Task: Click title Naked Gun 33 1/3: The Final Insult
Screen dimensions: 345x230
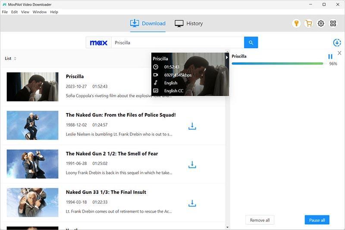Action: (106, 192)
